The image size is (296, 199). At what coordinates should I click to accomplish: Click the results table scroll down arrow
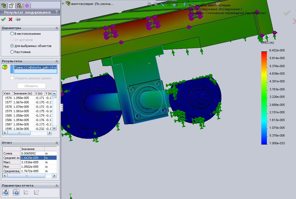click(x=54, y=128)
